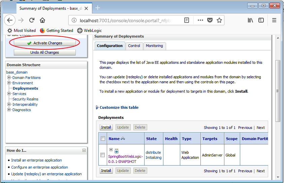
Task: Expand Services tree node
Action: click(x=9, y=93)
